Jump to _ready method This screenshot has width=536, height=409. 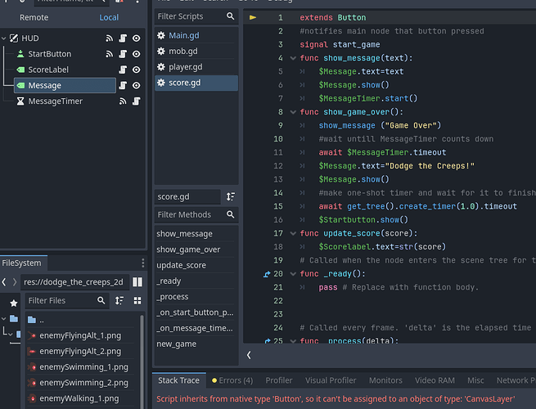pyautogui.click(x=196, y=281)
